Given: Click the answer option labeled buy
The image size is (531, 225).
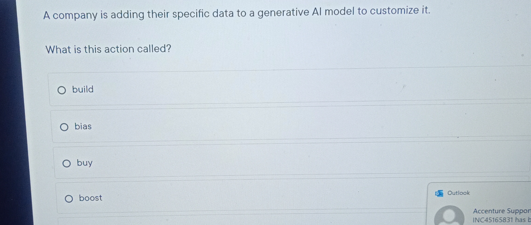Looking at the screenshot, I should [x=85, y=163].
